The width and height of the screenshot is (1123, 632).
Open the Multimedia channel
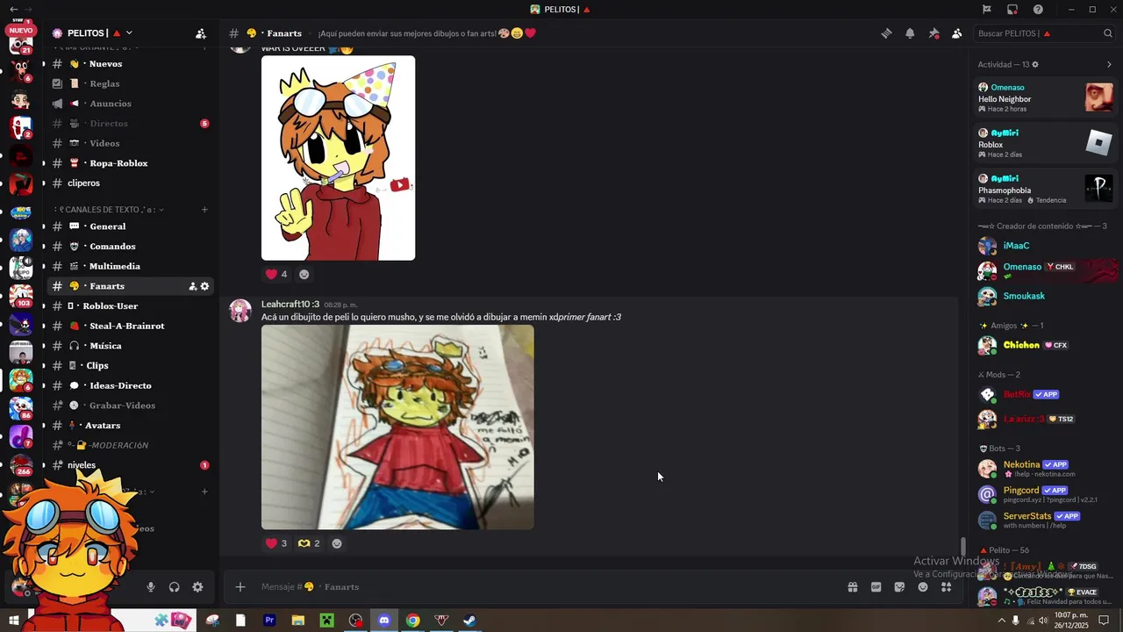[x=132, y=266]
